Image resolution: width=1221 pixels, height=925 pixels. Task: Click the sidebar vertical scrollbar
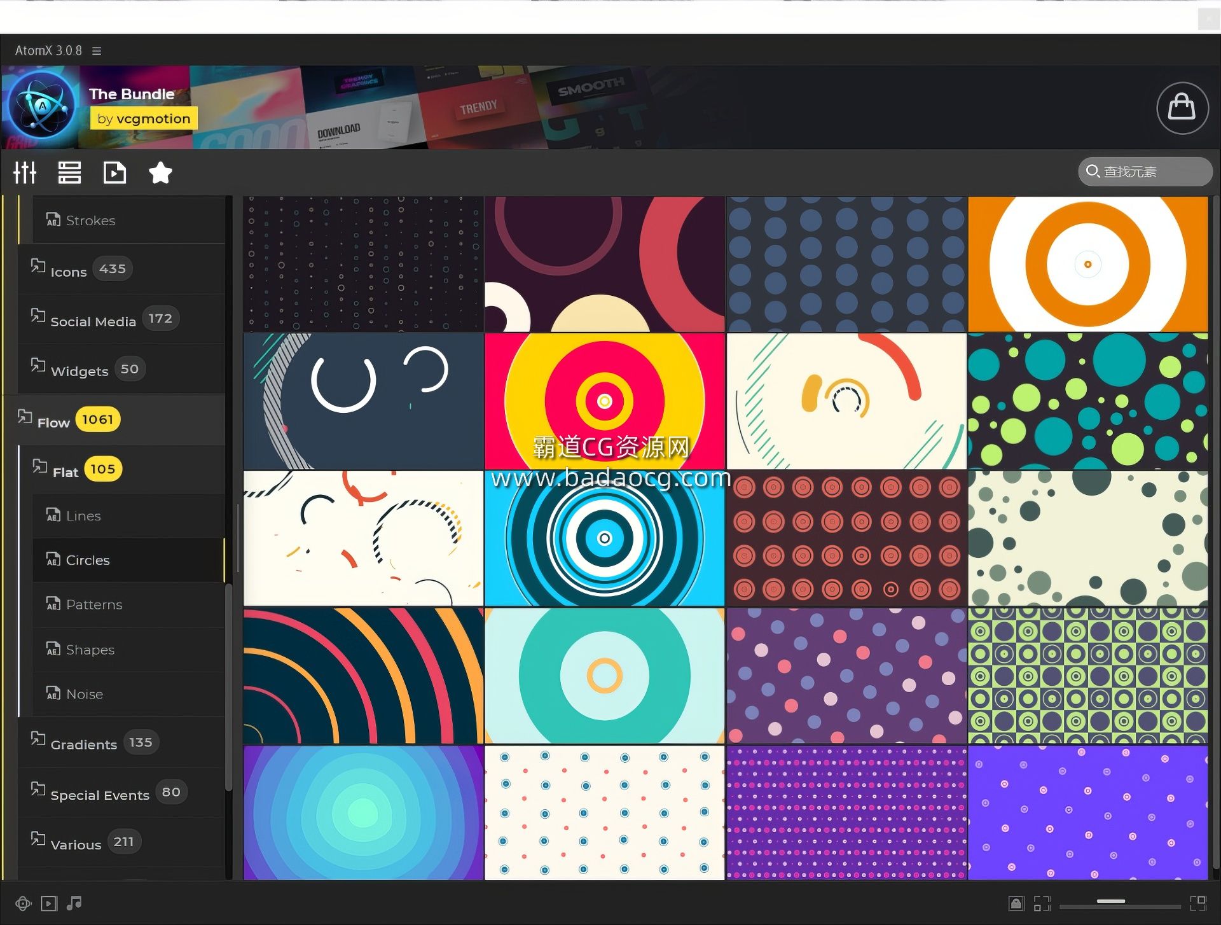pos(228,687)
